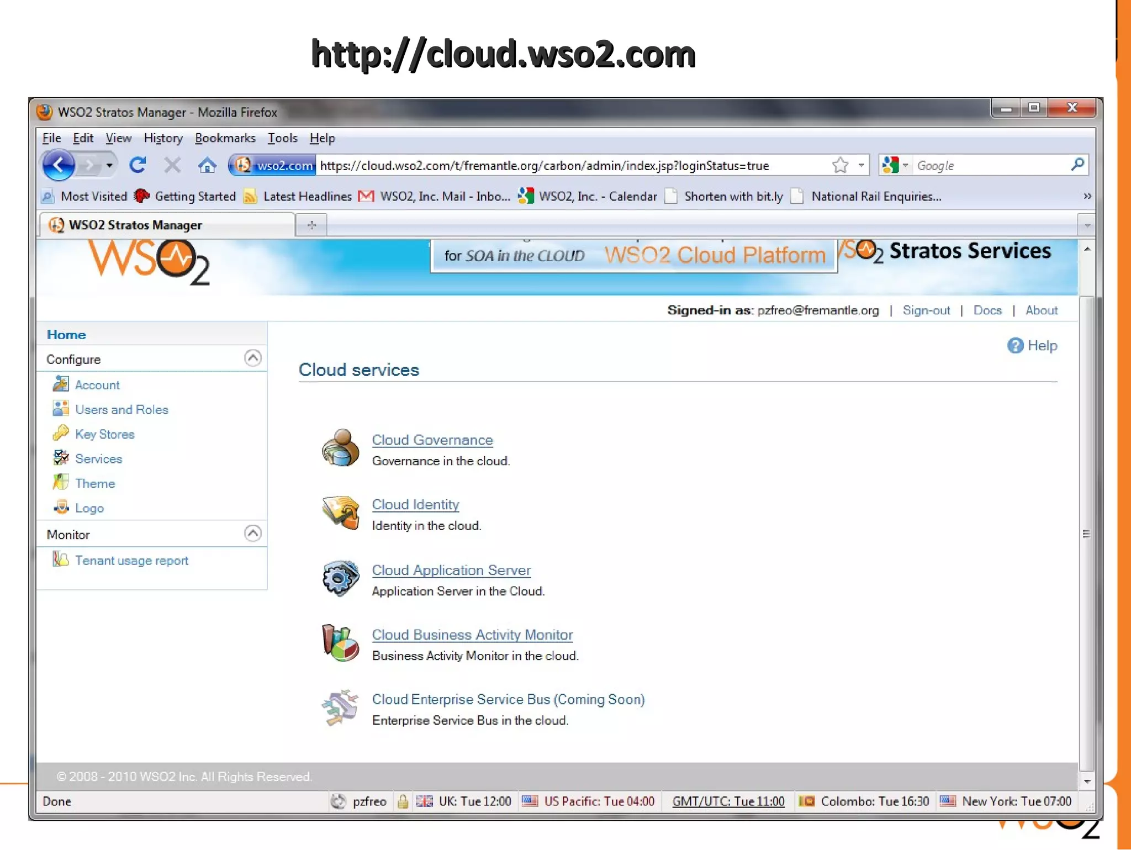The height and width of the screenshot is (850, 1131).
Task: Open the About link
Action: pyautogui.click(x=1041, y=310)
